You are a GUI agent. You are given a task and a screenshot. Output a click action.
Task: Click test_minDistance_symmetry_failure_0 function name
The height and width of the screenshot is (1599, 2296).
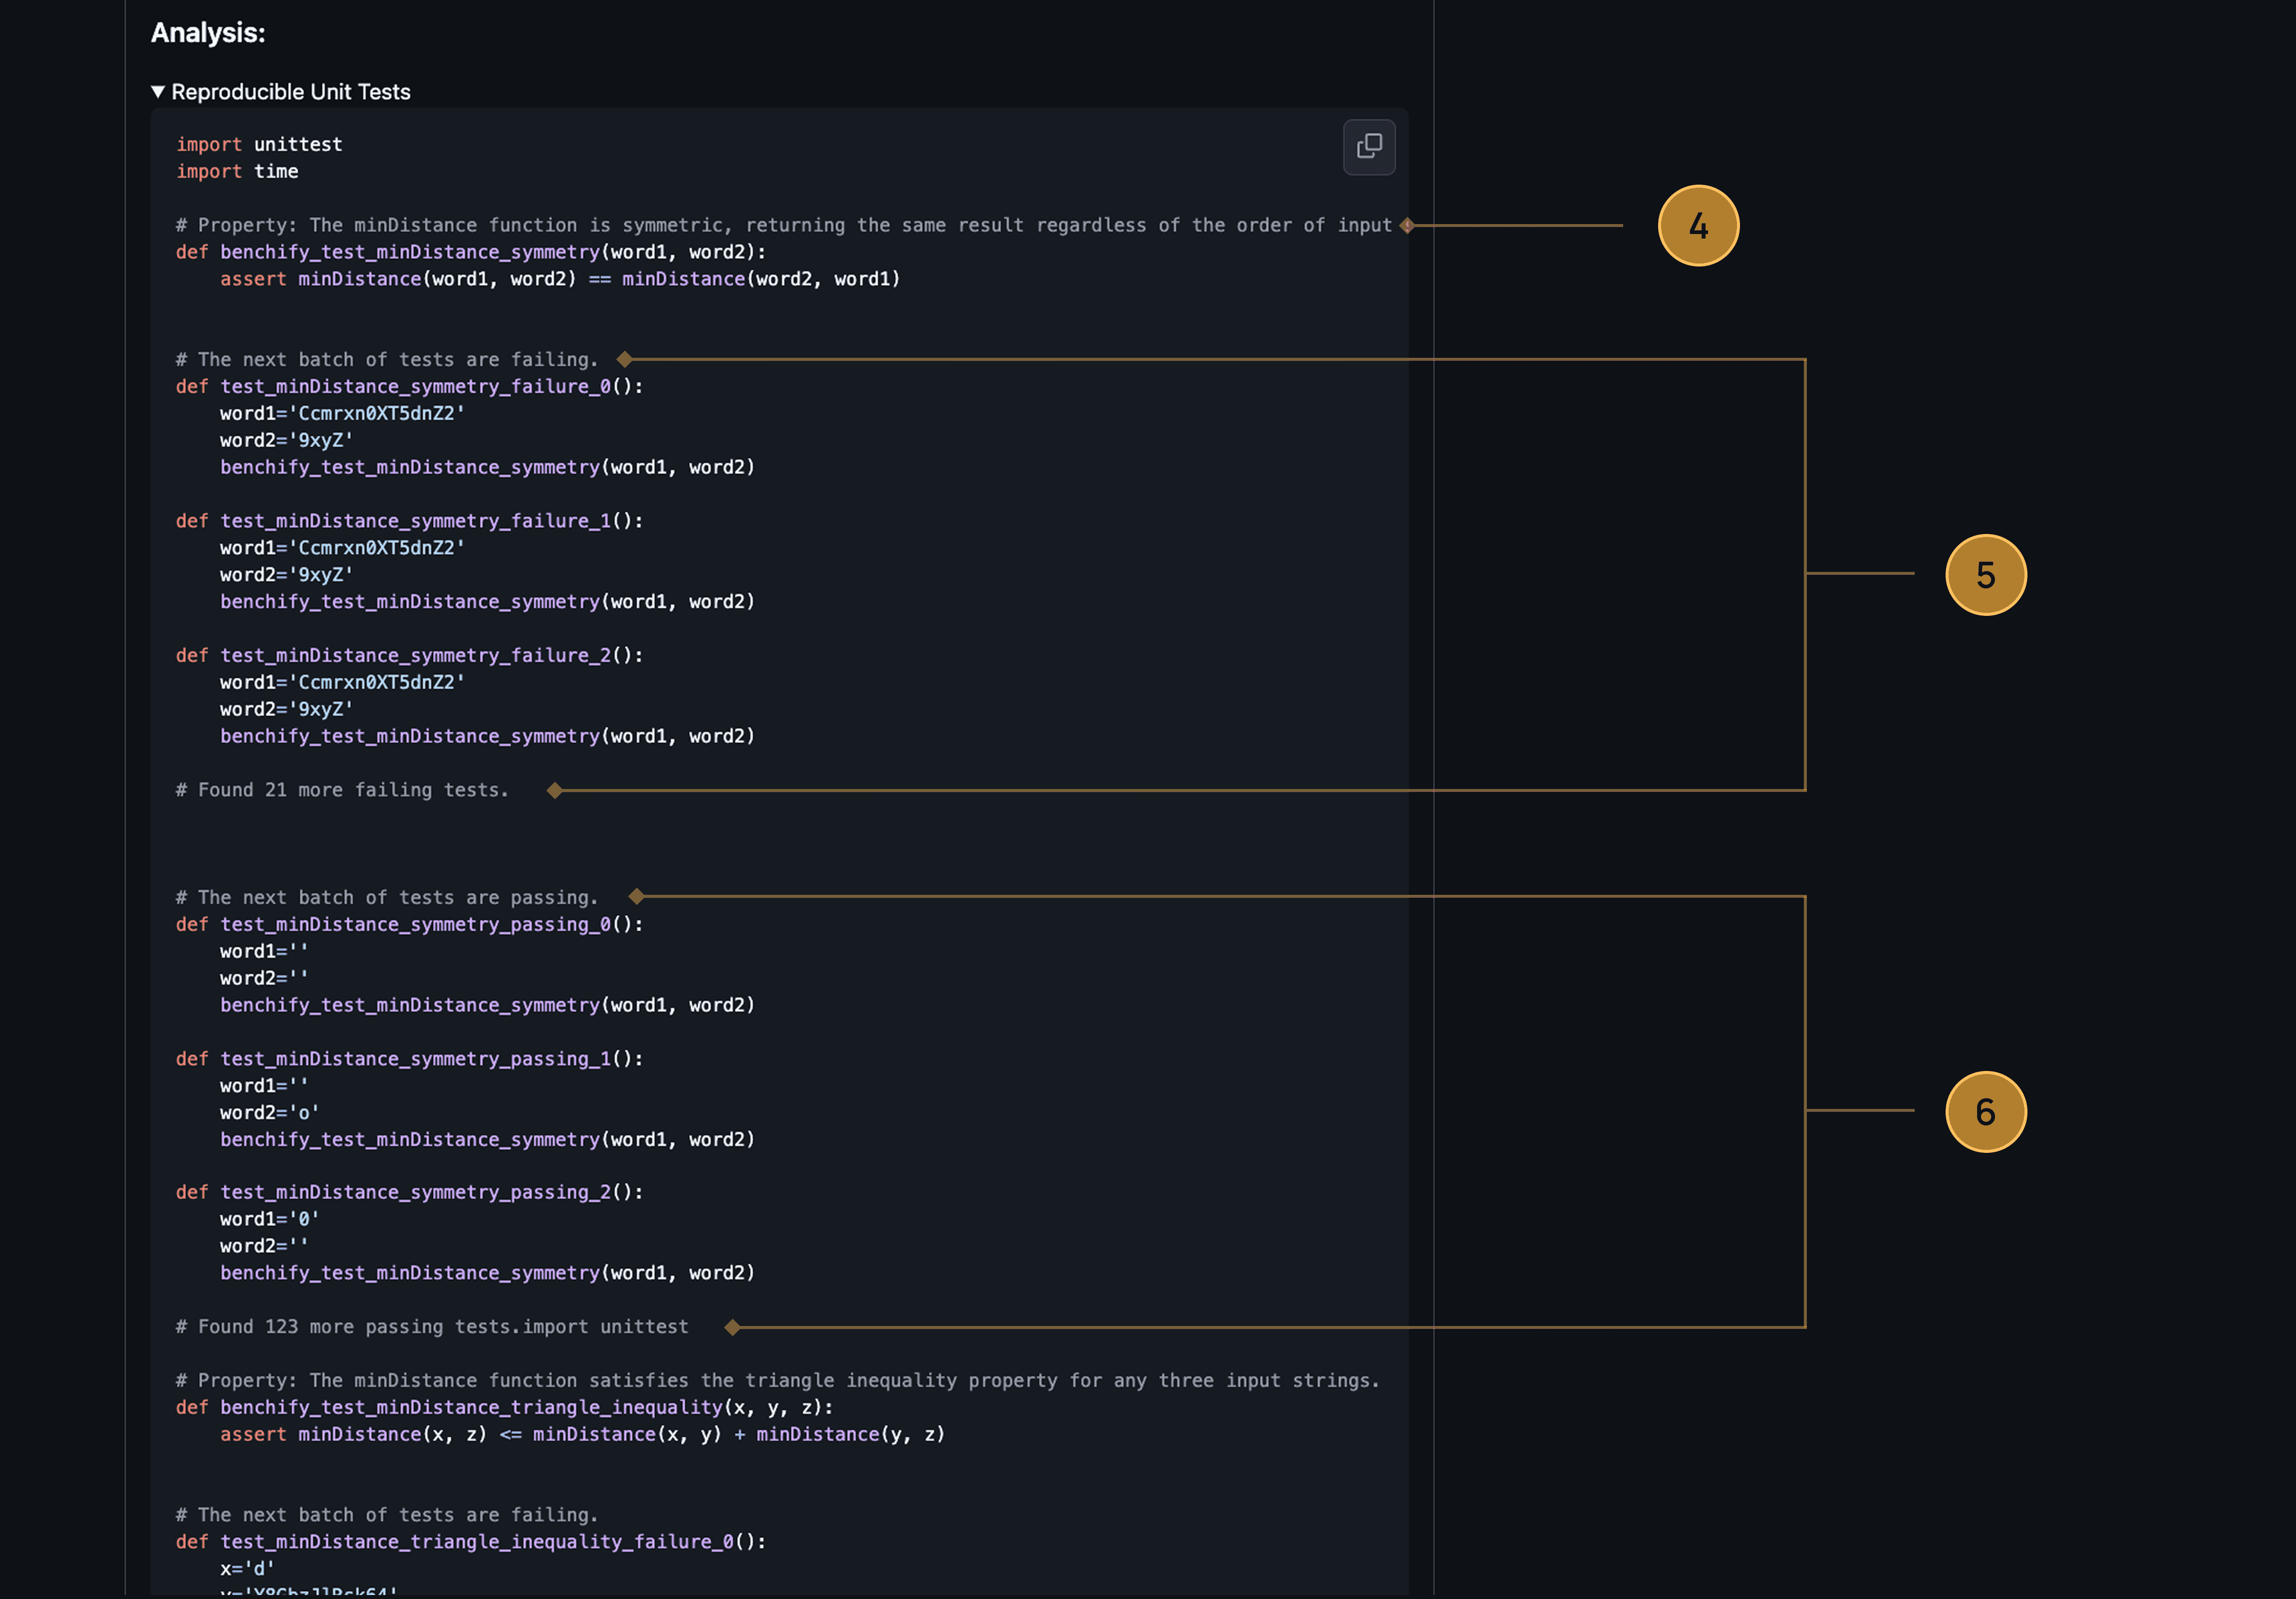click(415, 387)
